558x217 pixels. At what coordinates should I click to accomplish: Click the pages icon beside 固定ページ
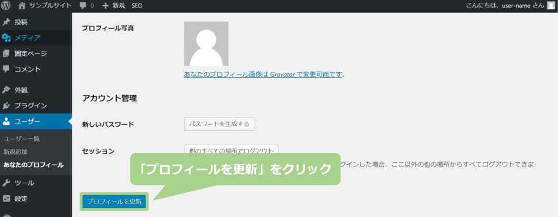click(6, 54)
